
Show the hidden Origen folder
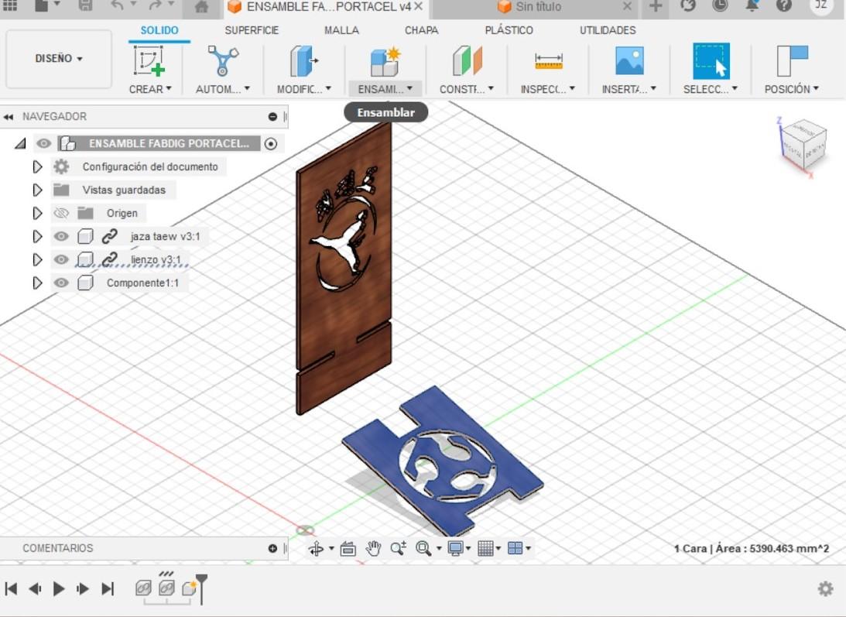coord(61,213)
